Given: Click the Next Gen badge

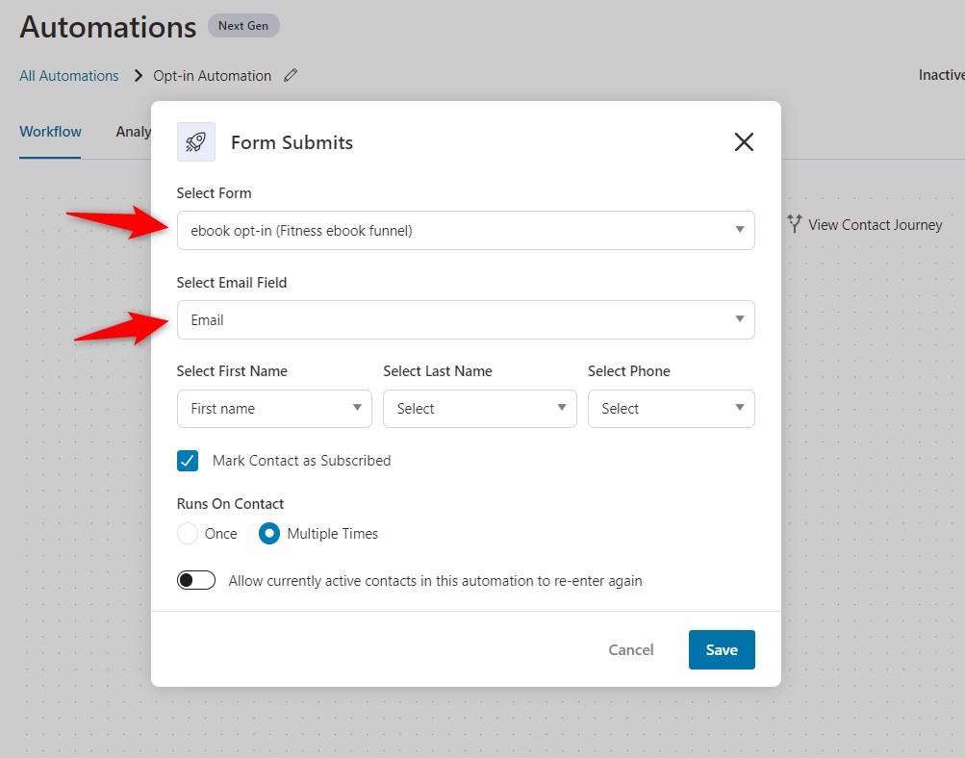Looking at the screenshot, I should pyautogui.click(x=243, y=26).
